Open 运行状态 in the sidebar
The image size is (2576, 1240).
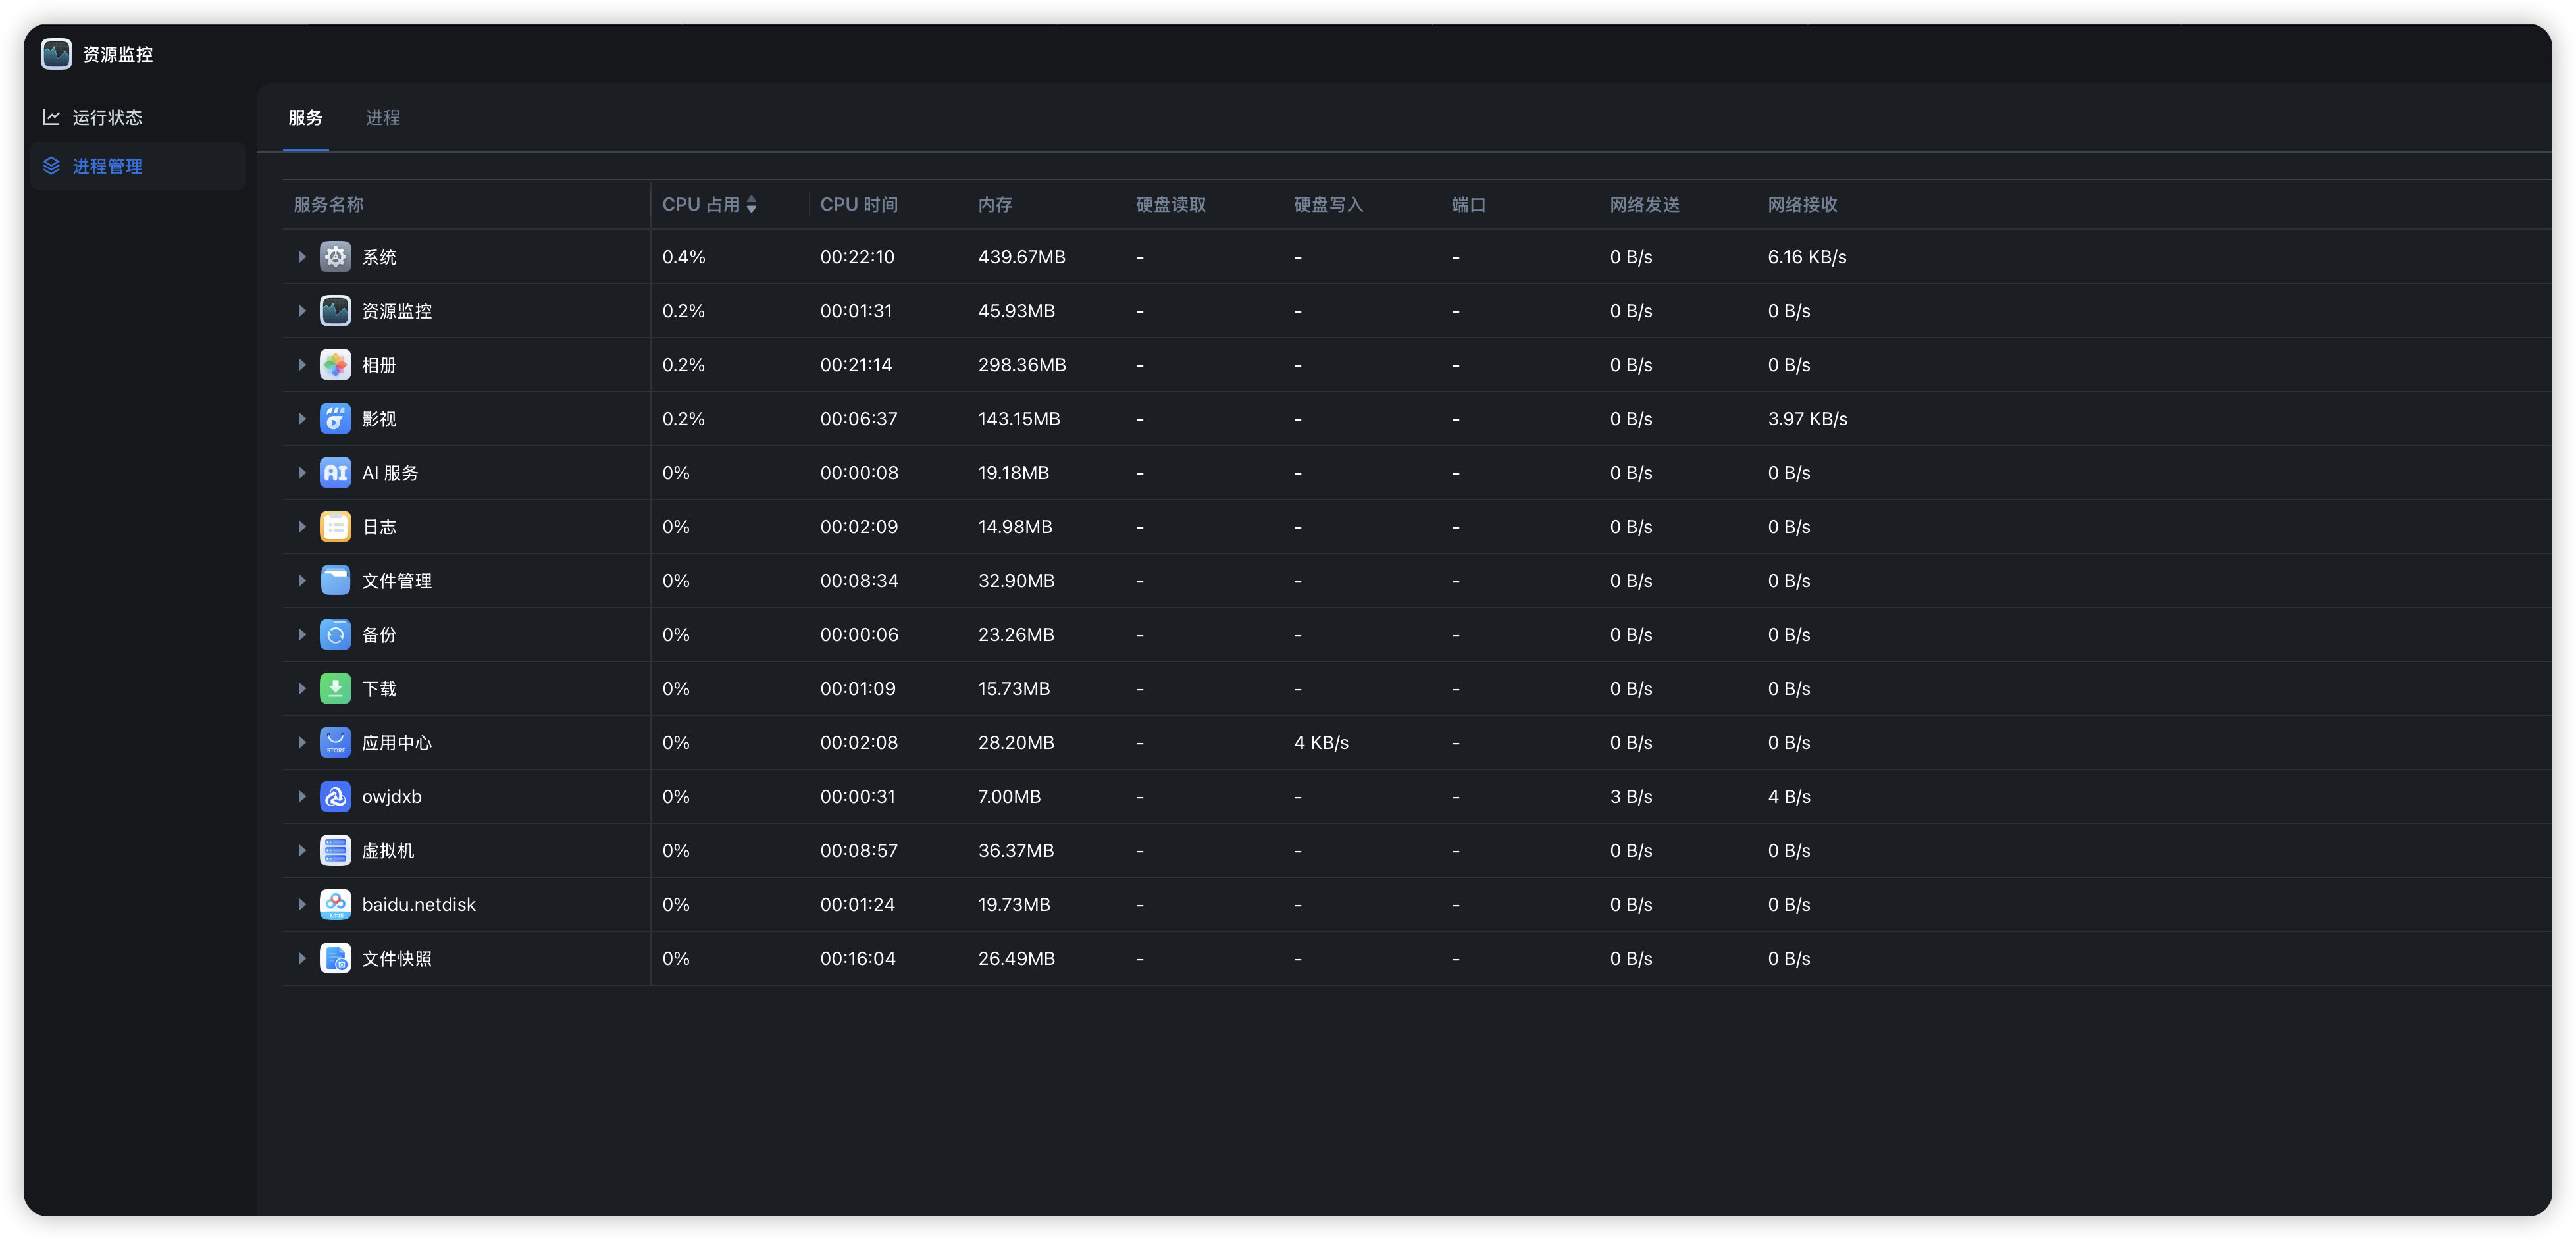tap(138, 117)
